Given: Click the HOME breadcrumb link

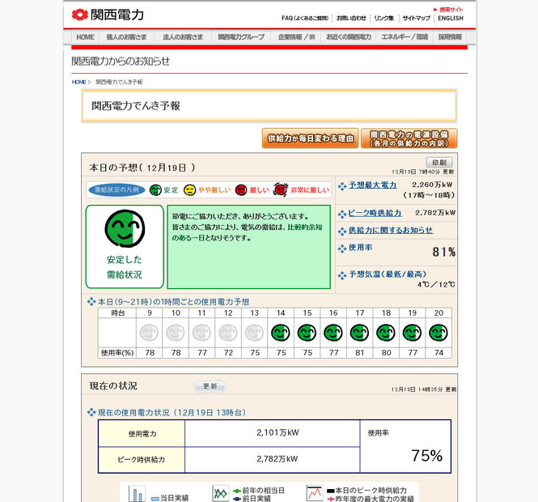Looking at the screenshot, I should click(x=78, y=82).
